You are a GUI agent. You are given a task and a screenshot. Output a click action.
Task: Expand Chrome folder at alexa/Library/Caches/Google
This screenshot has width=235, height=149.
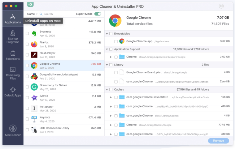(x=111, y=125)
